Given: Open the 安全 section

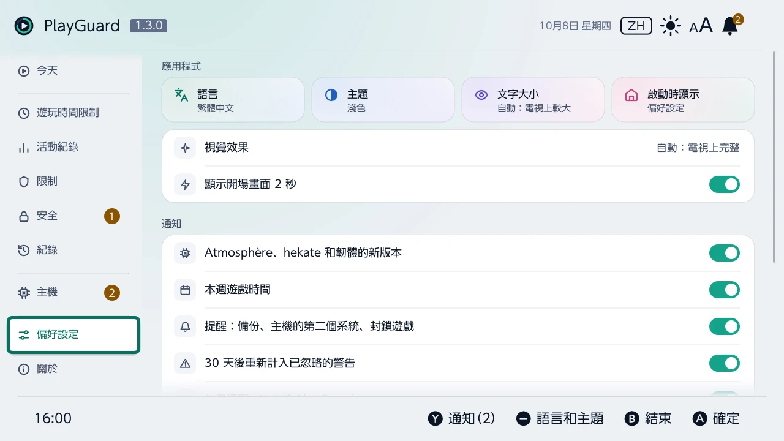Looking at the screenshot, I should (73, 216).
